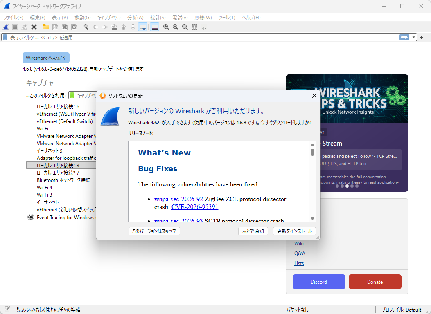Reset text to normal size icon
Image resolution: width=431 pixels, height=314 pixels.
tap(185, 27)
